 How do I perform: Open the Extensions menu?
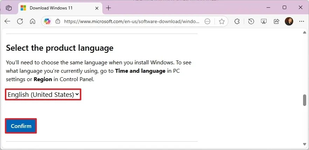237,21
